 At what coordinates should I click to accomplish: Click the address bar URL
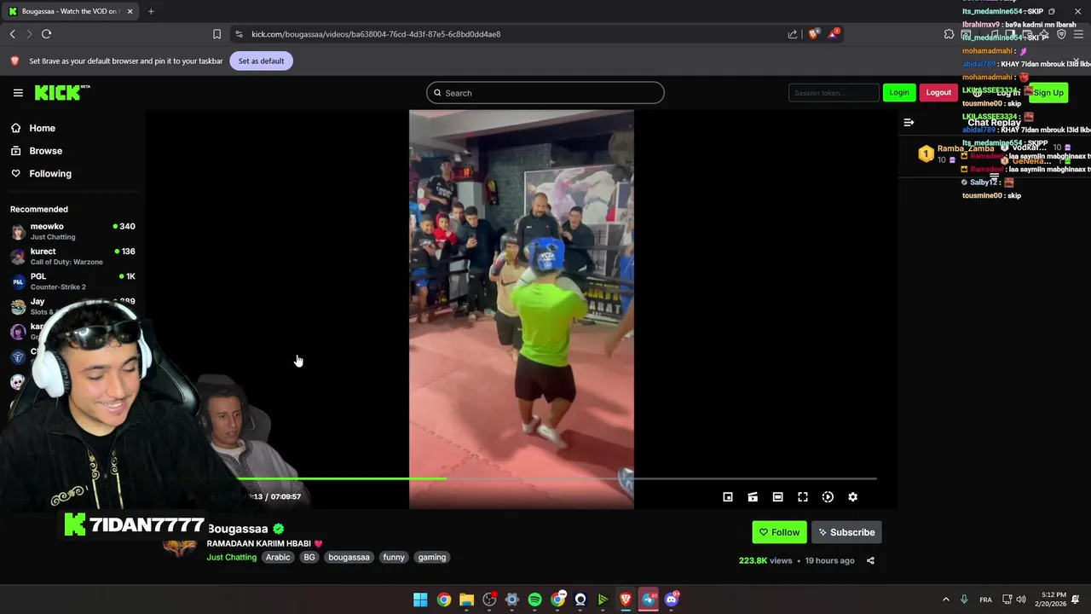point(376,34)
